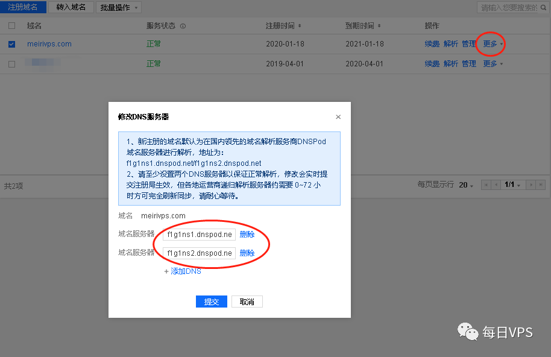Click the 2021-01-18 expiry date cell

365,44
